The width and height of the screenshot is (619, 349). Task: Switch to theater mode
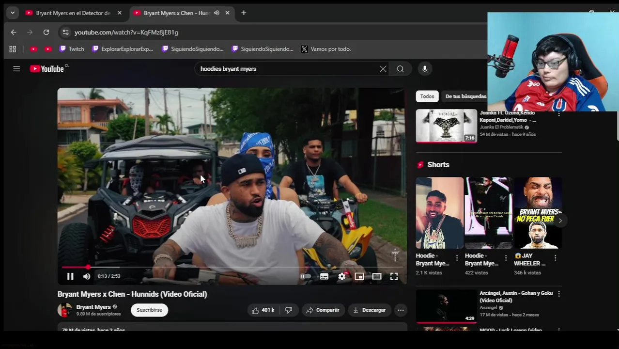coord(376,276)
